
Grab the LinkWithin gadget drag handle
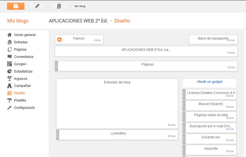point(58,135)
